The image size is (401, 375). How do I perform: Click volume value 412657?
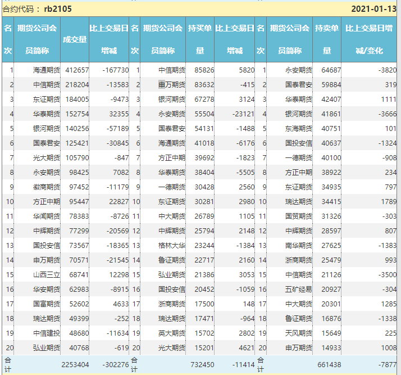tap(77, 70)
